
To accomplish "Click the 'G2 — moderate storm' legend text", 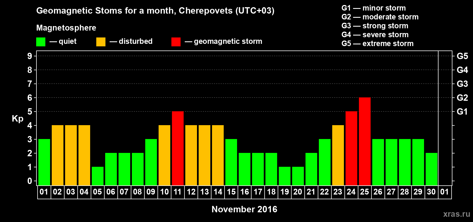I will 380,17.
